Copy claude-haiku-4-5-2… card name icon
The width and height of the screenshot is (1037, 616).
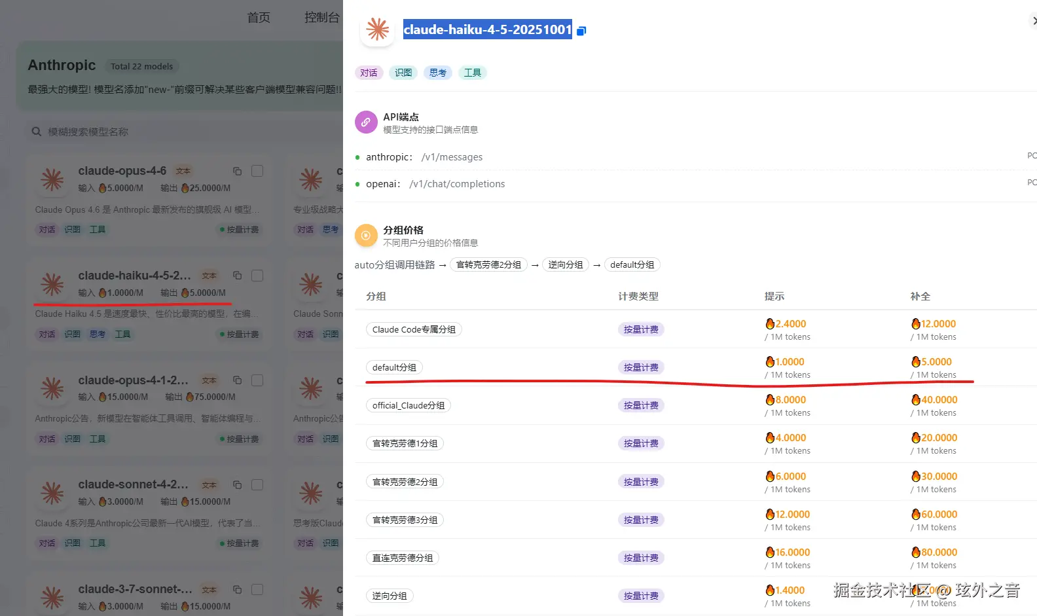[238, 276]
